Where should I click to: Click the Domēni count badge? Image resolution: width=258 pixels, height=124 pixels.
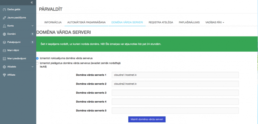33,34
